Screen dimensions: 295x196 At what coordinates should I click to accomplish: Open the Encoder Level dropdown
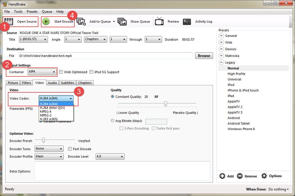click(x=110, y=156)
